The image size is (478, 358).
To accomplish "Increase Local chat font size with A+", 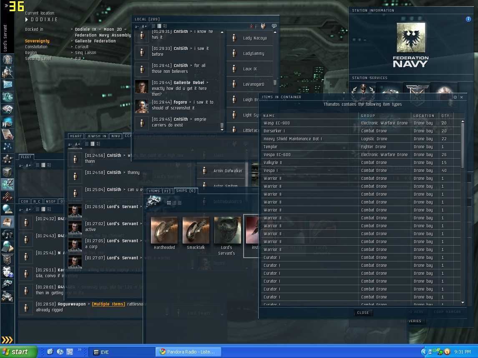I will (144, 27).
